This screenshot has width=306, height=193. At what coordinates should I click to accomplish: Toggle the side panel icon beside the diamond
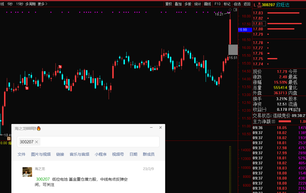tap(235, 9)
